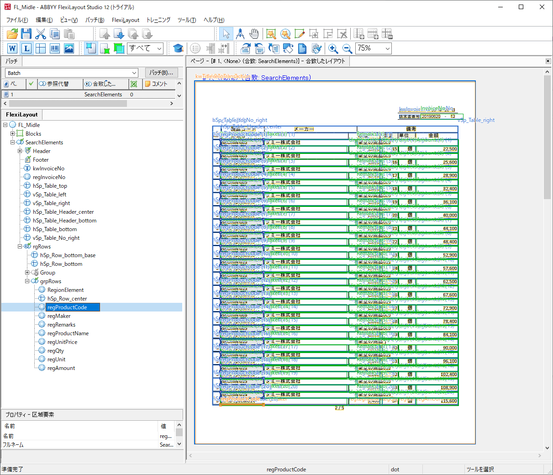
Task: Open the バッチ(B) menu
Action: coord(95,20)
